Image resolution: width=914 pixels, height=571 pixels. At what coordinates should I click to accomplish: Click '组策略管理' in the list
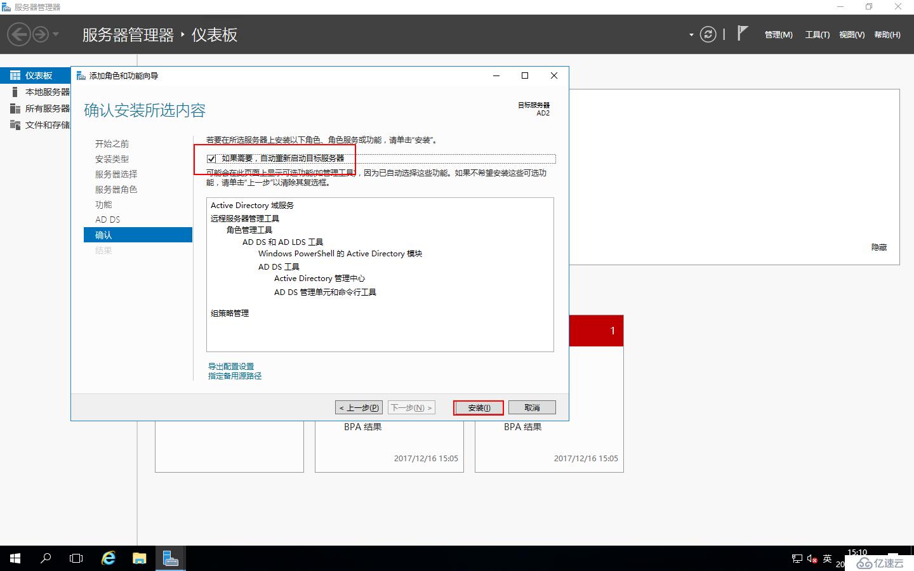coord(230,313)
